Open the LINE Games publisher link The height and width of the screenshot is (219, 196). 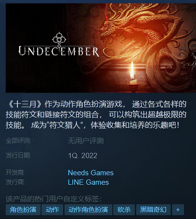pos(88,182)
